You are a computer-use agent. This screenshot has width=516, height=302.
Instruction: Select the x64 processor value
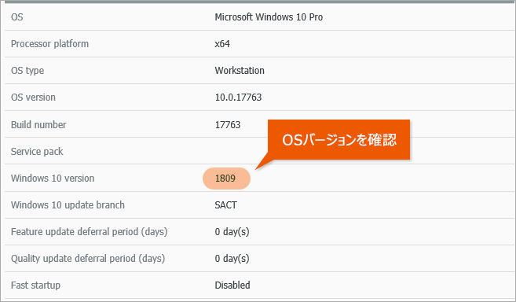click(222, 44)
